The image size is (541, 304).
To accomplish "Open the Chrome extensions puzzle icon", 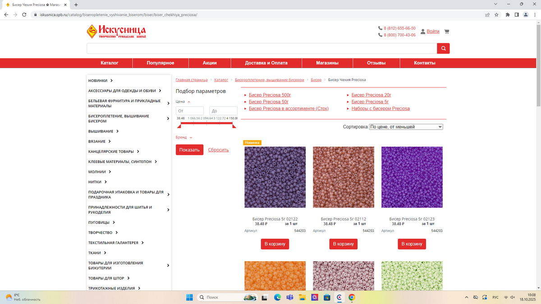I will [508, 14].
